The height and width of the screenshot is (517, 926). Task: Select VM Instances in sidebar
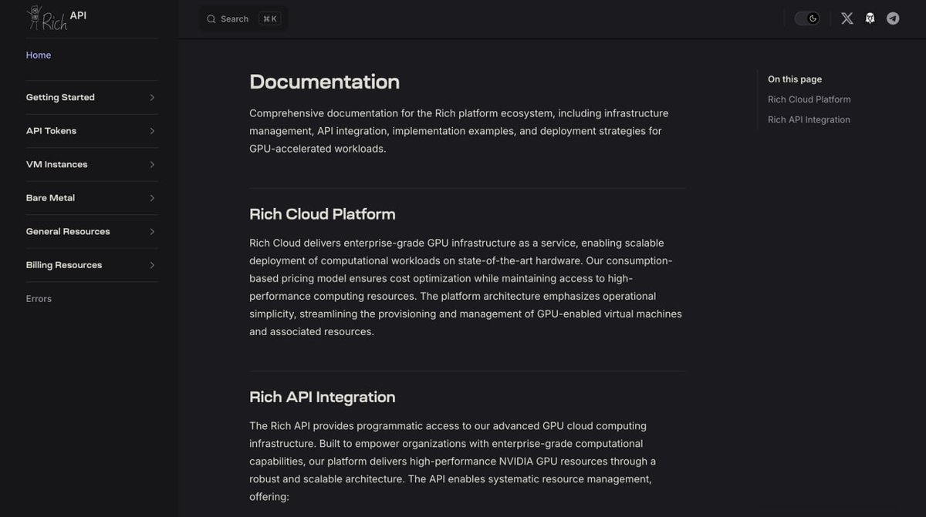(x=56, y=165)
